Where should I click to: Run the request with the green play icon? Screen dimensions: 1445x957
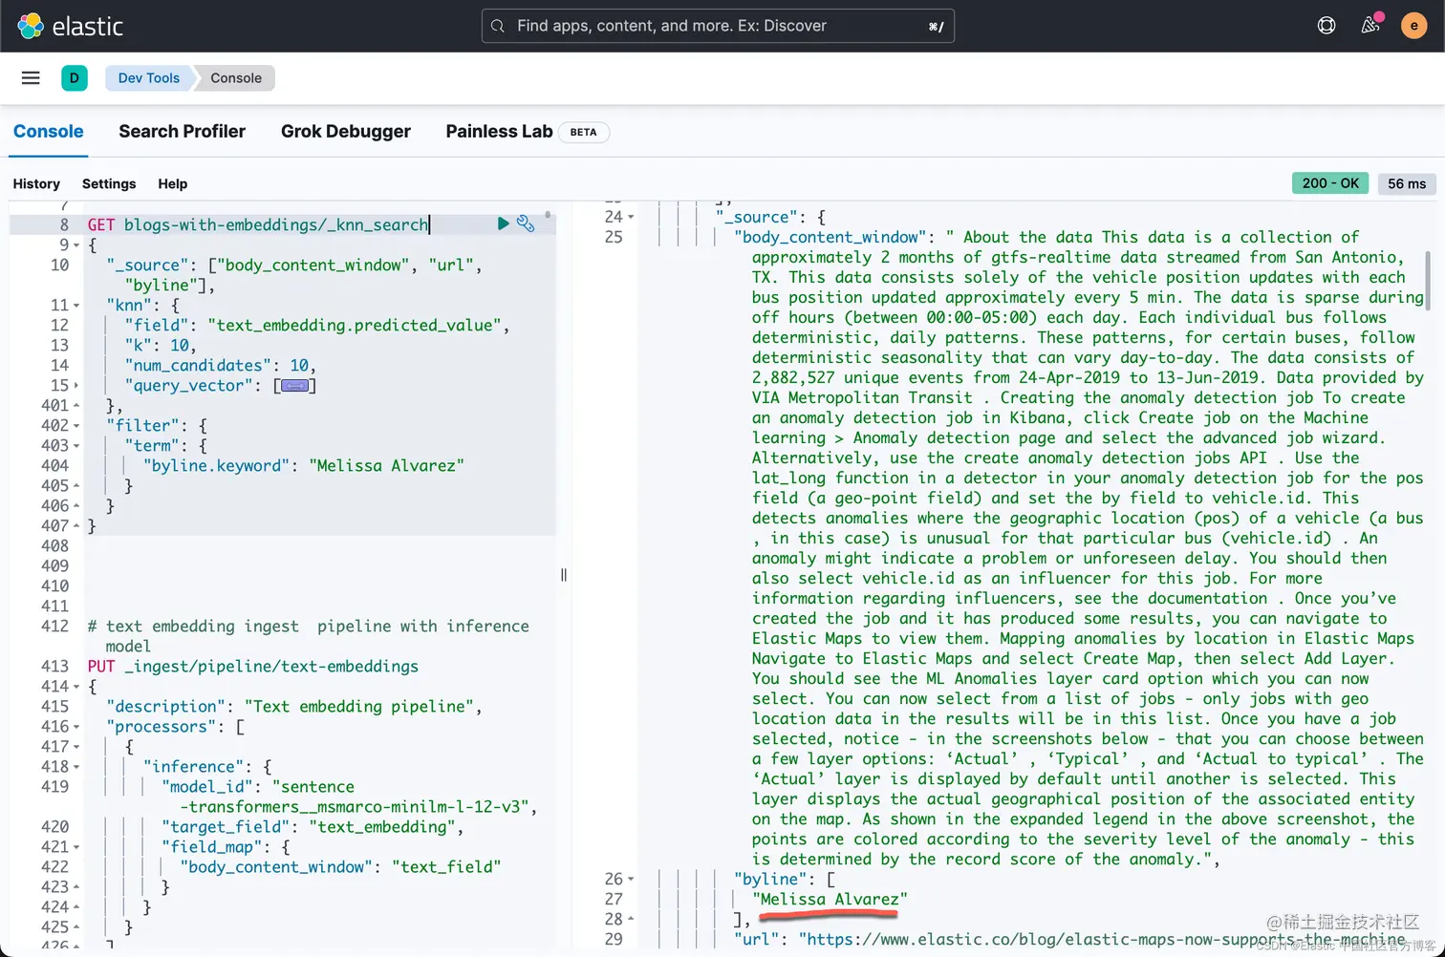coord(503,223)
